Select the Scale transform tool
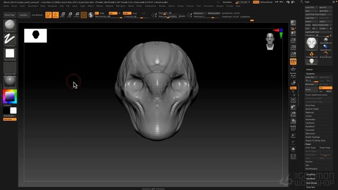This screenshot has width=338, height=190. [x=70, y=15]
